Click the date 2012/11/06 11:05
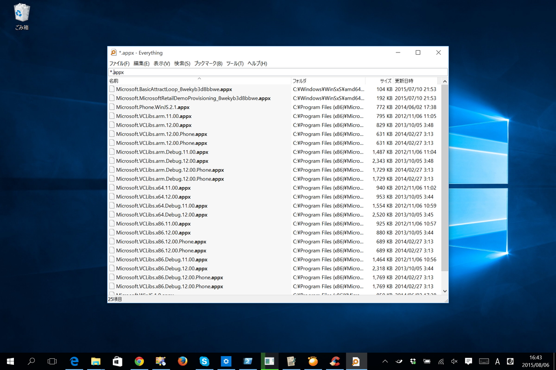The height and width of the screenshot is (370, 556). tap(416, 116)
